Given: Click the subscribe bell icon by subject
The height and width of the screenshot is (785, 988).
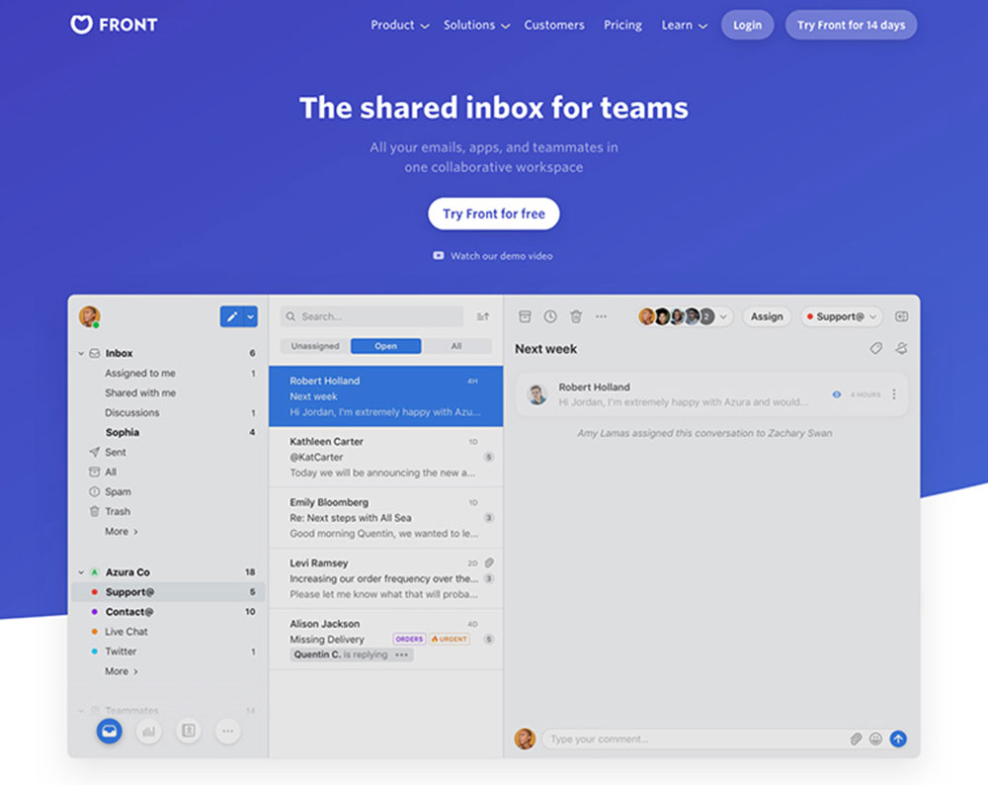Looking at the screenshot, I should coord(902,348).
